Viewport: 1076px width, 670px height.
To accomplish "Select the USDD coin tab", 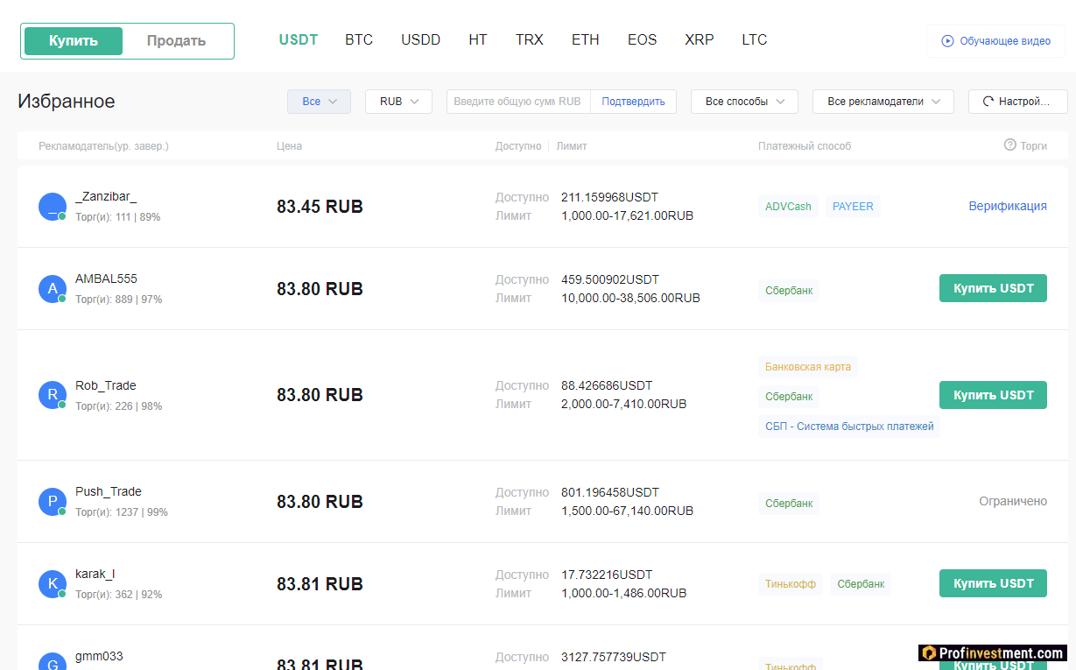I will pyautogui.click(x=421, y=40).
